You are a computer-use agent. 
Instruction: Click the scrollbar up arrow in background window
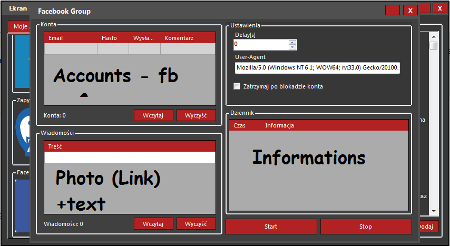433,36
